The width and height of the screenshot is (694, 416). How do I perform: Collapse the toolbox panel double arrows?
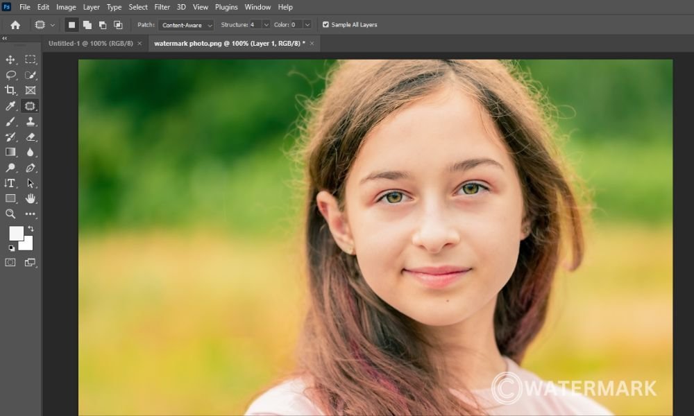point(4,38)
